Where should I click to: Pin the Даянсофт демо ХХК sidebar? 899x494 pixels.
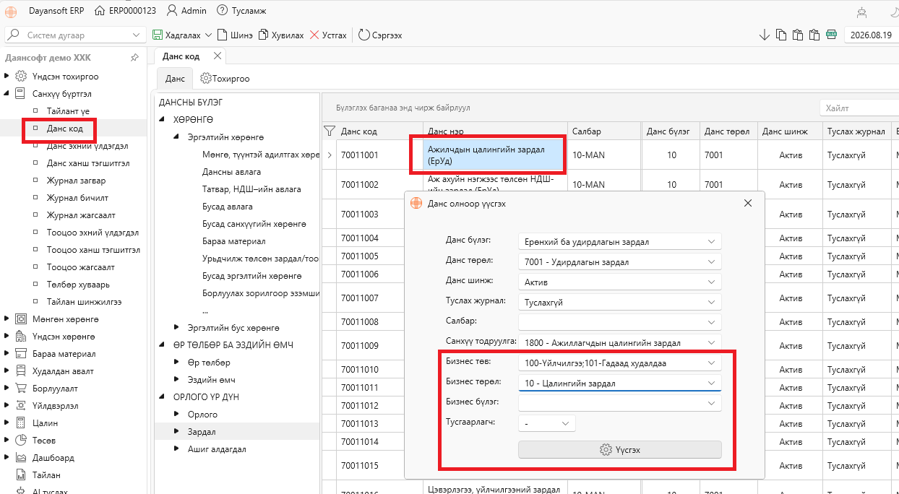[x=134, y=57]
